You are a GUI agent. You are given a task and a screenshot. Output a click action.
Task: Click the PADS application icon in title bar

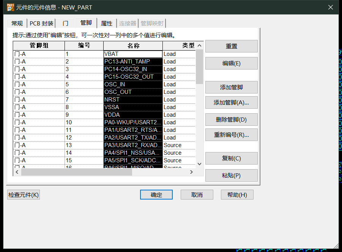pyautogui.click(x=10, y=8)
